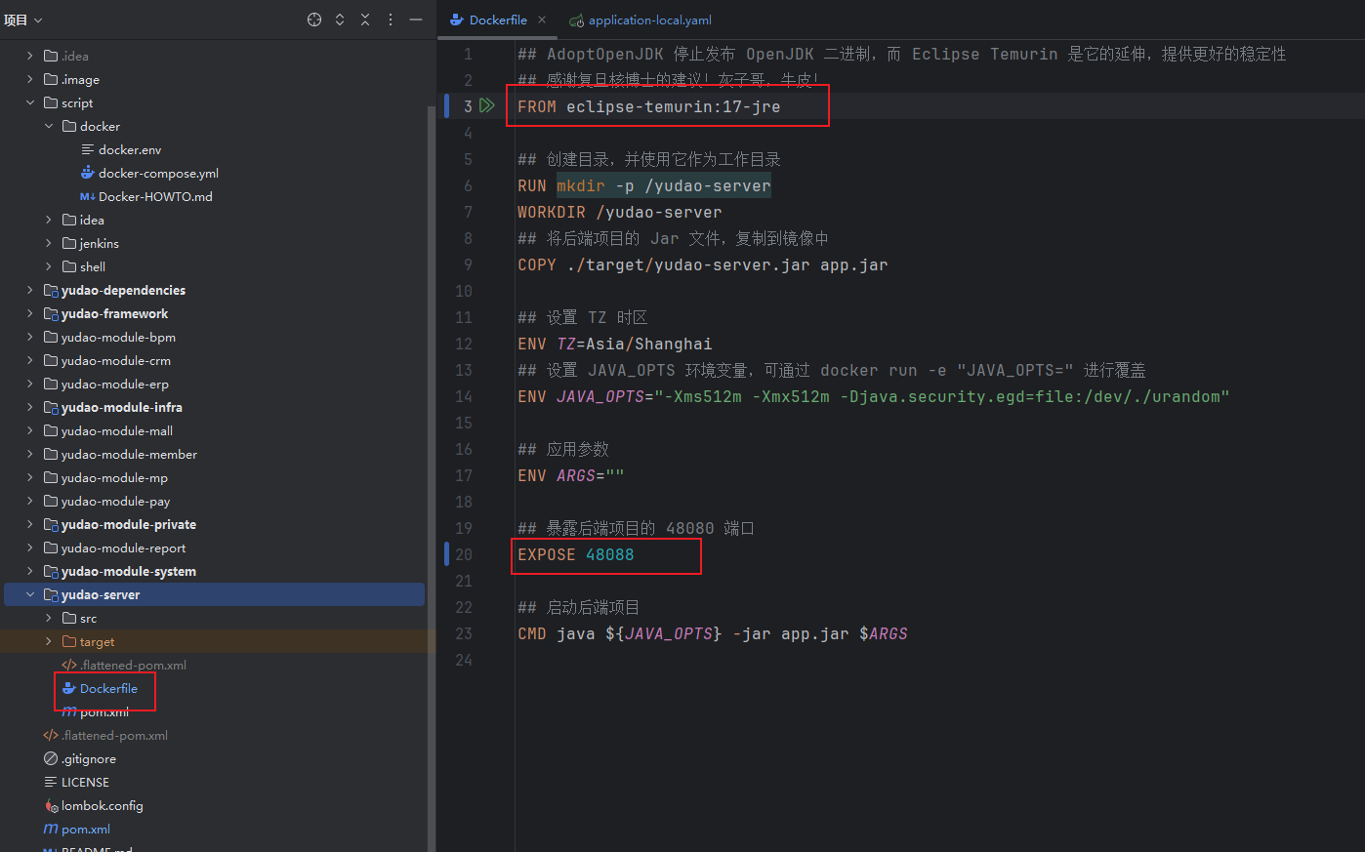This screenshot has width=1365, height=852.
Task: Click the lombok.config pepper icon
Action: pos(52,805)
